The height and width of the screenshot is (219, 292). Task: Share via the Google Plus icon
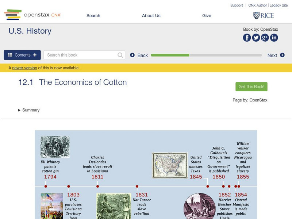click(x=265, y=38)
